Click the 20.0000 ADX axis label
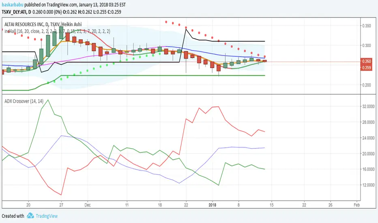Image resolution: width=378 pixels, height=223 pixels. (368, 154)
